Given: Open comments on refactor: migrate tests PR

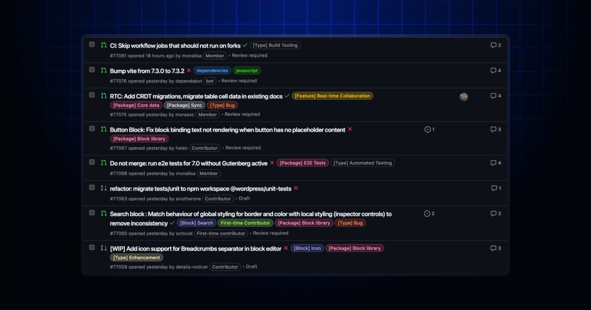Looking at the screenshot, I should 496,188.
